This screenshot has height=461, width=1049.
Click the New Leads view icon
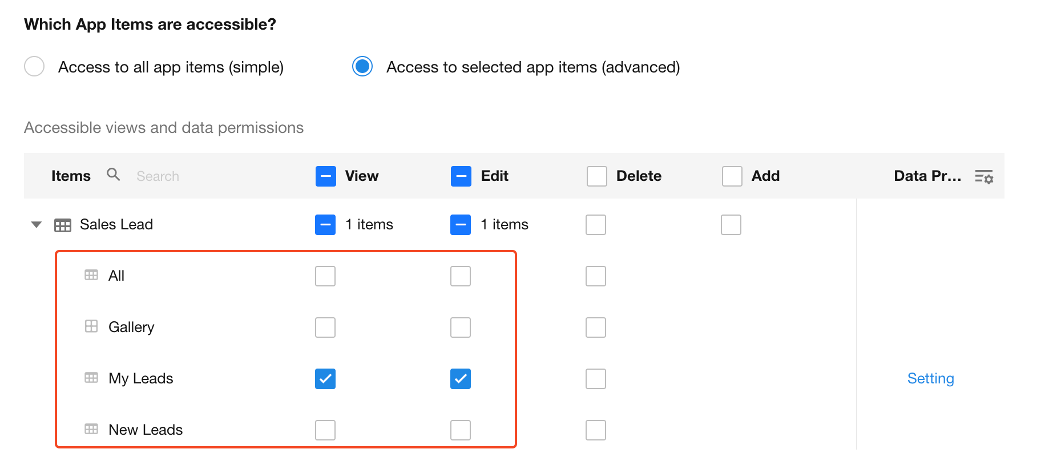[91, 429]
